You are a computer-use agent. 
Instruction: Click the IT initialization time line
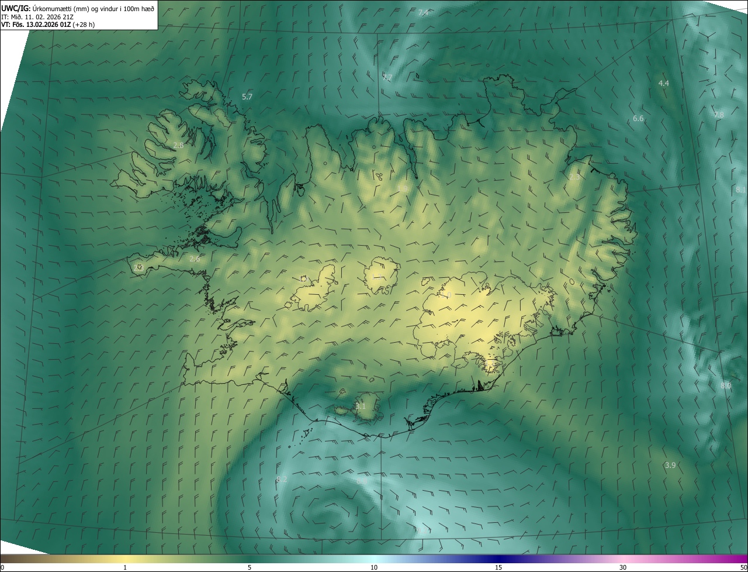coord(37,16)
